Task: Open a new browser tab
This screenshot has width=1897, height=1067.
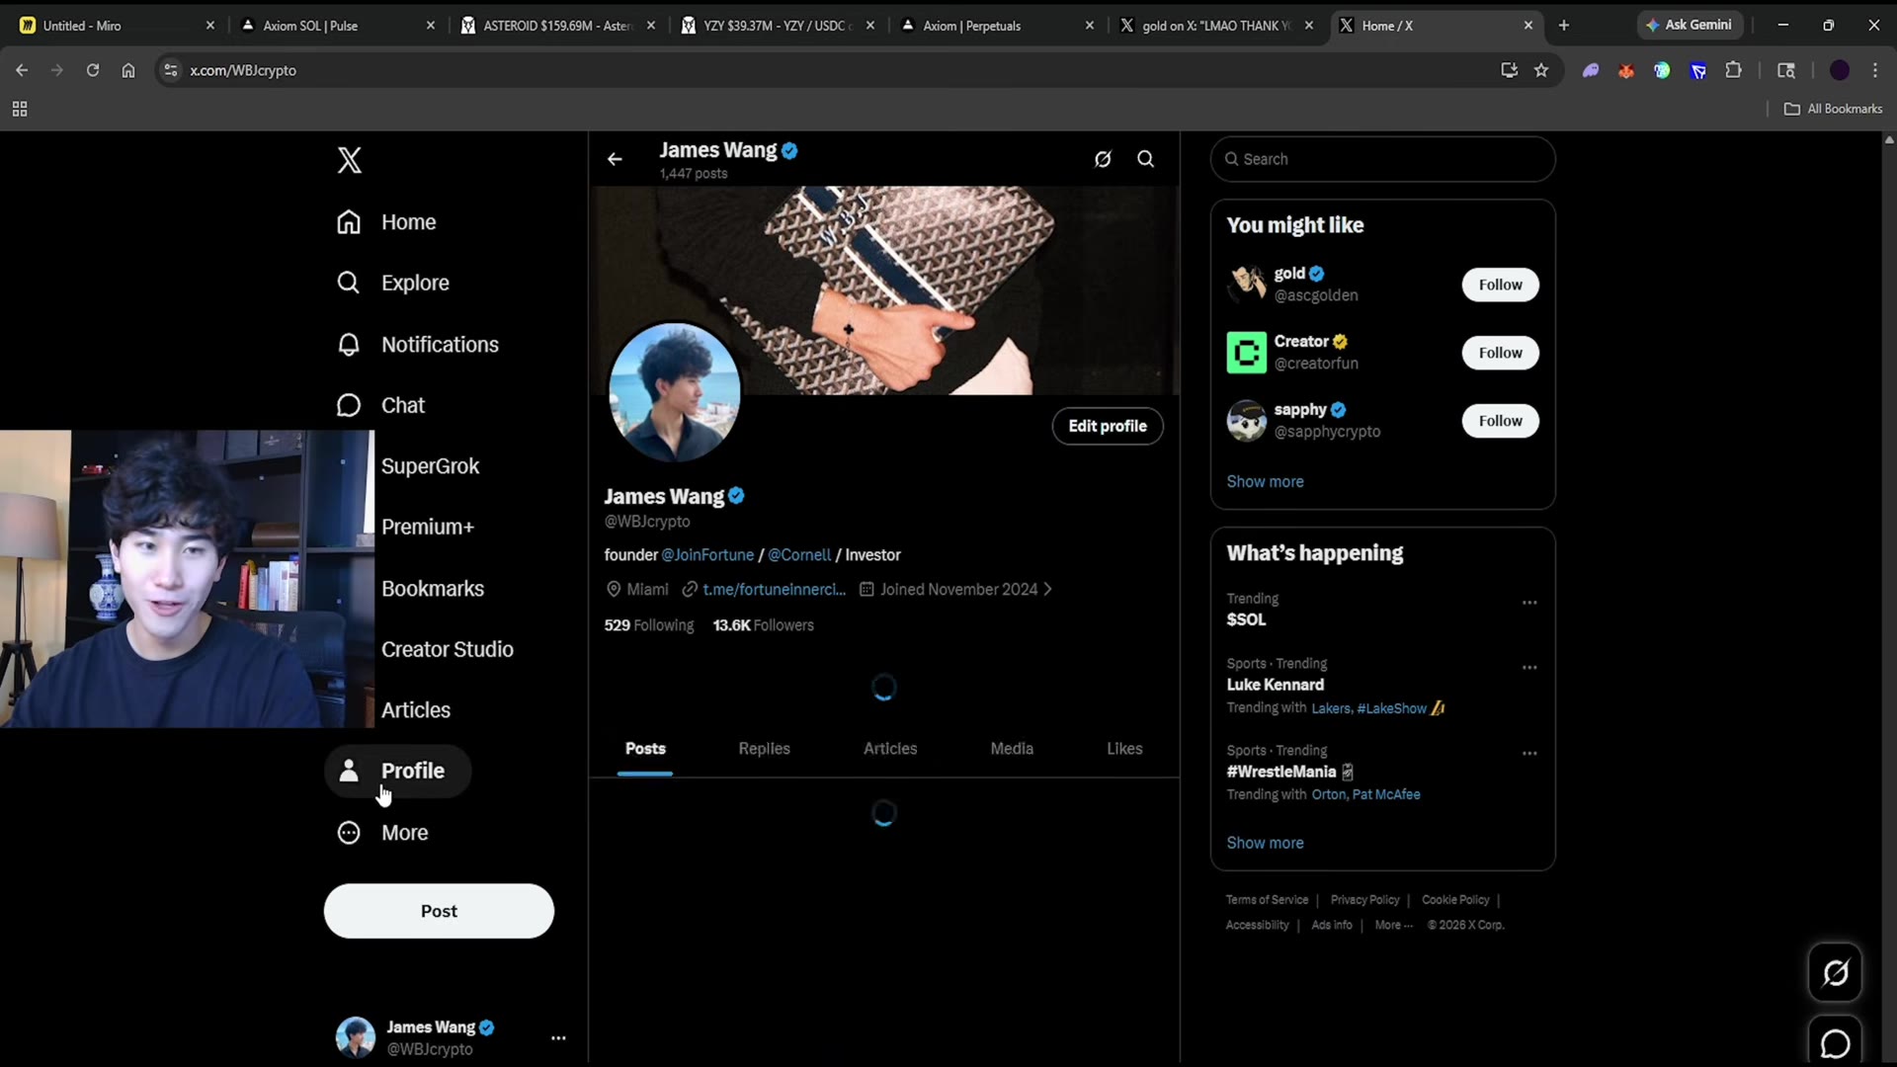Action: pos(1564,26)
